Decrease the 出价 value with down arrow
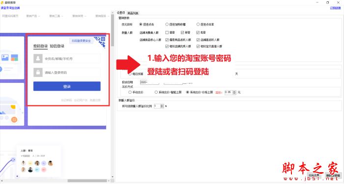The height and width of the screenshot is (184, 344). point(234,93)
